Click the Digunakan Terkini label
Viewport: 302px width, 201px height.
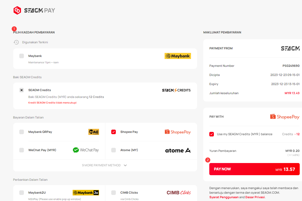coord(35,42)
